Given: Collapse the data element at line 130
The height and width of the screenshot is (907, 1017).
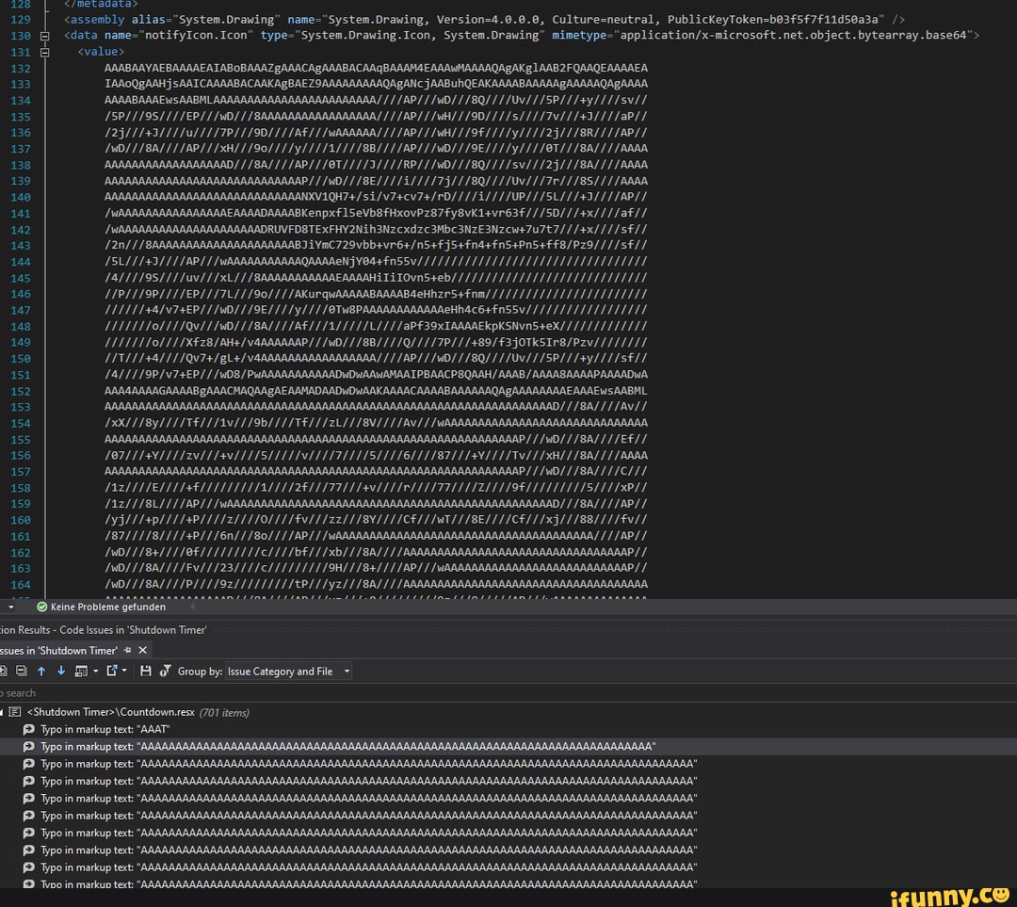Looking at the screenshot, I should (x=44, y=36).
